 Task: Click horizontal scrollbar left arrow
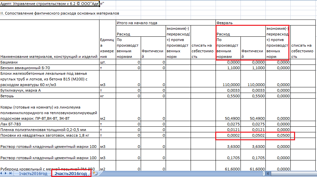(x=268, y=173)
